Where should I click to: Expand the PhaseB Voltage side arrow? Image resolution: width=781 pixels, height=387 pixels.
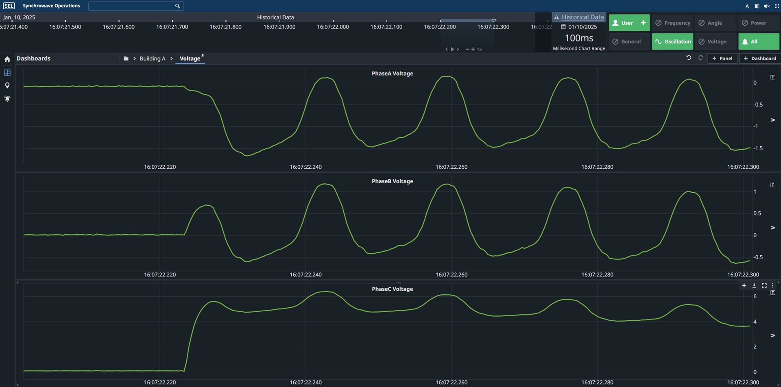coord(772,228)
